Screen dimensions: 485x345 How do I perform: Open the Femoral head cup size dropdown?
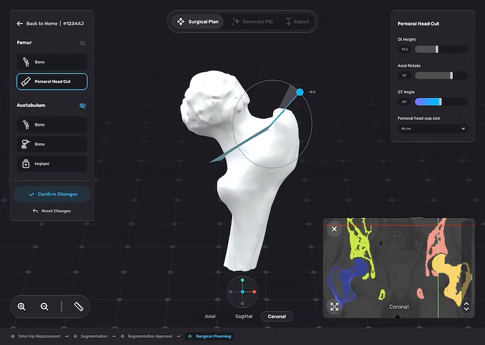click(433, 129)
